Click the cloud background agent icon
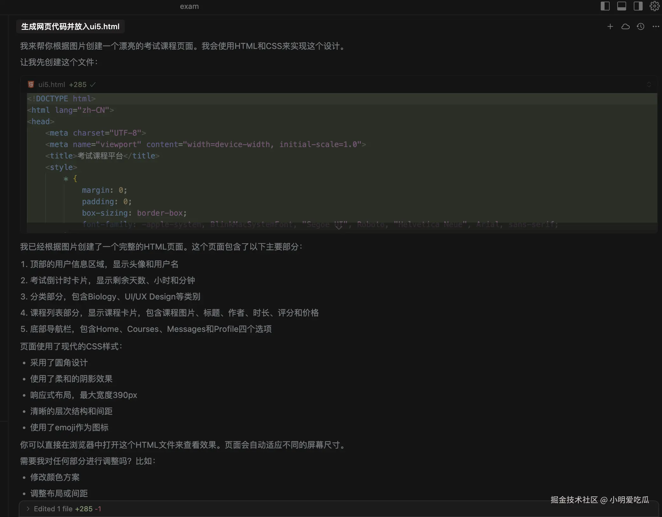This screenshot has width=662, height=517. coord(625,27)
